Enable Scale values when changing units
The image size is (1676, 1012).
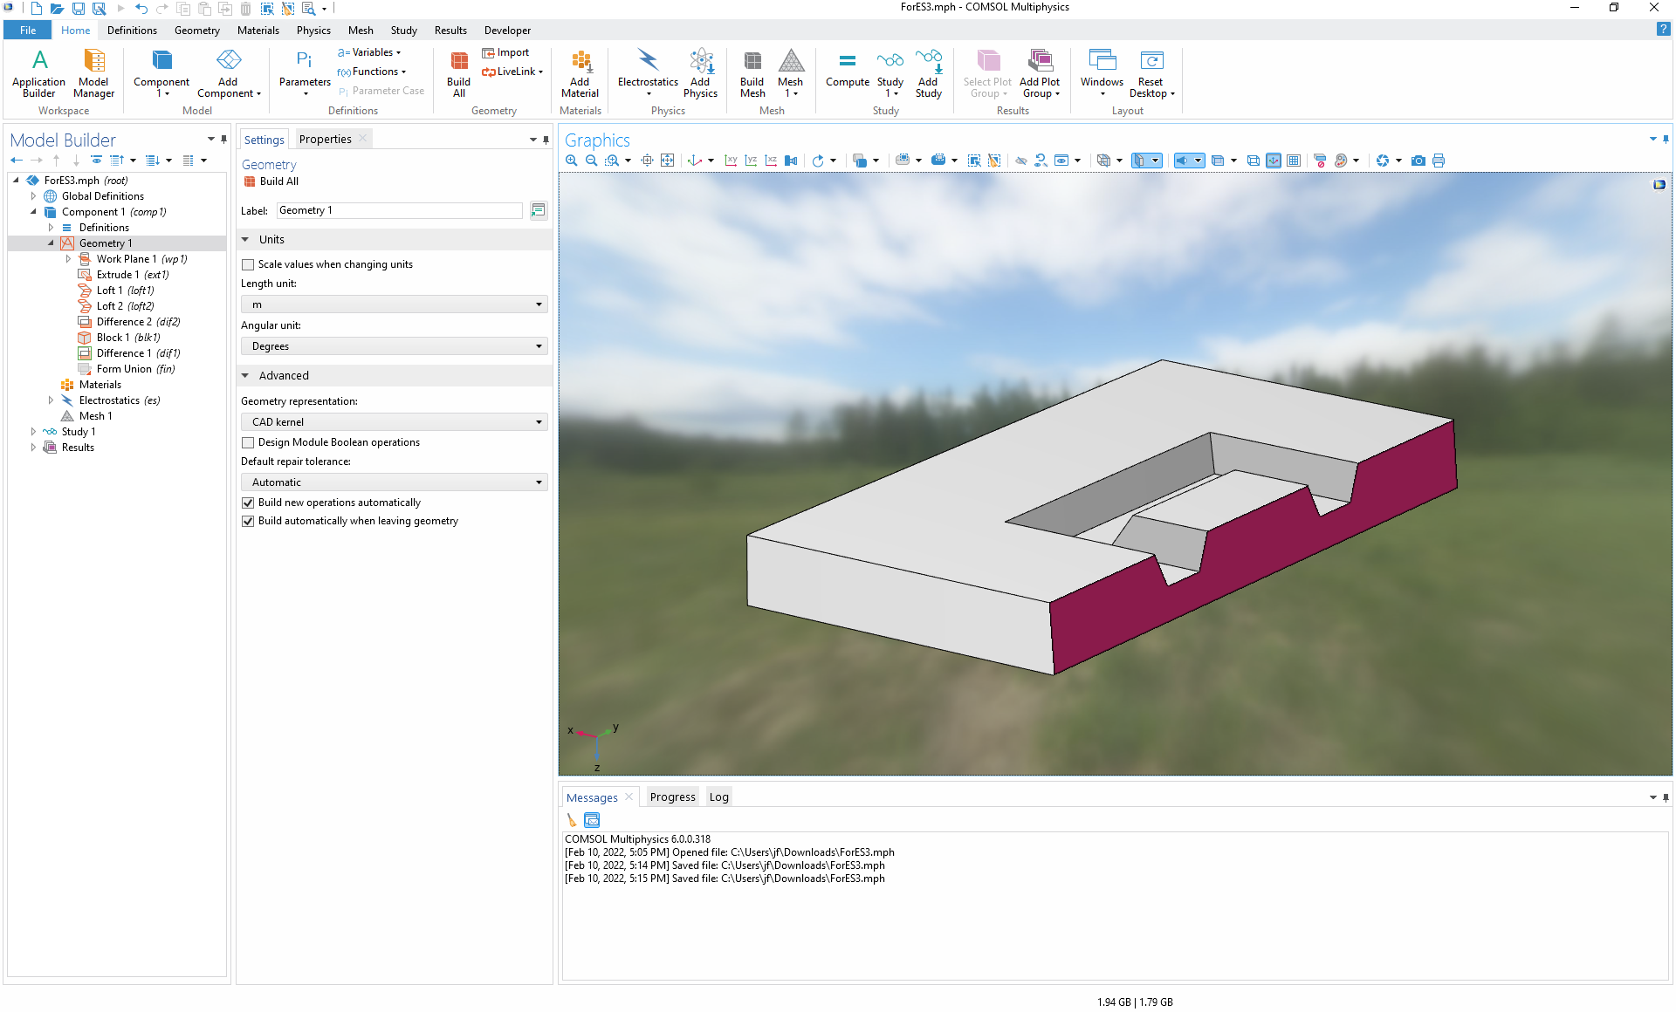[x=249, y=264]
